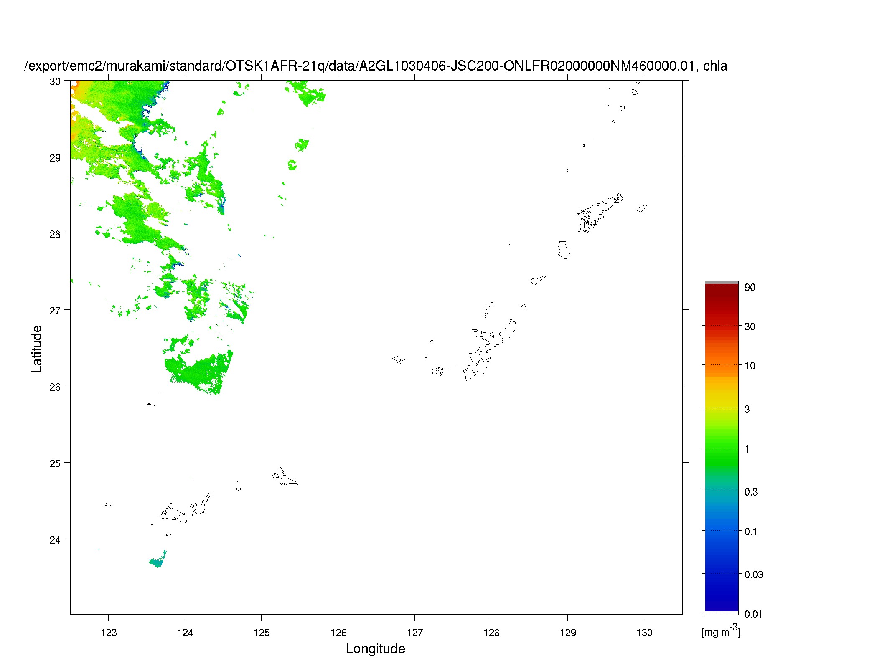Click longitude tick label 128

tap(491, 633)
